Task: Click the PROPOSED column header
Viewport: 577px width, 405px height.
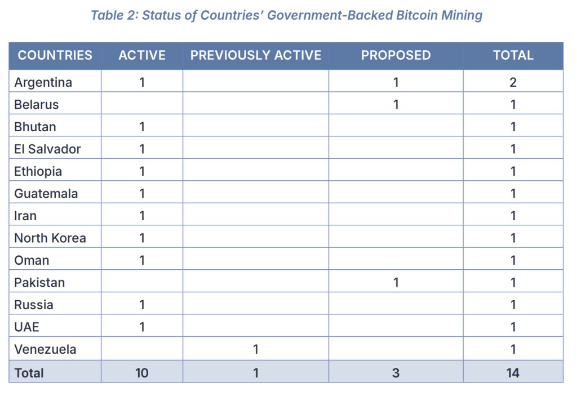Action: (396, 55)
